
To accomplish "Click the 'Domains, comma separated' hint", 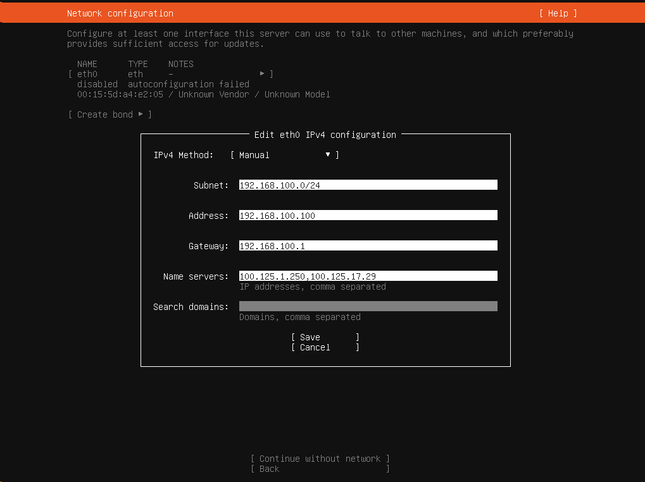I will [300, 318].
